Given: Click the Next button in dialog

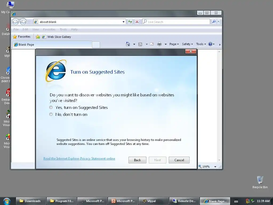Looking at the screenshot, I should tap(157, 160).
